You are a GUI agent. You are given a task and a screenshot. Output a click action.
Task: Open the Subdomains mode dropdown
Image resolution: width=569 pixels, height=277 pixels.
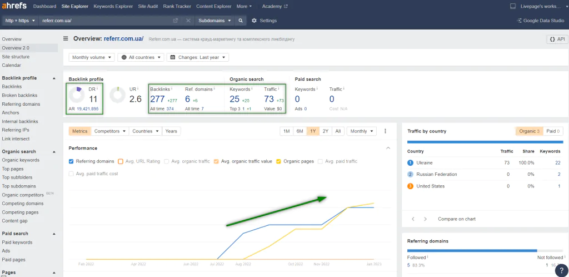[214, 21]
